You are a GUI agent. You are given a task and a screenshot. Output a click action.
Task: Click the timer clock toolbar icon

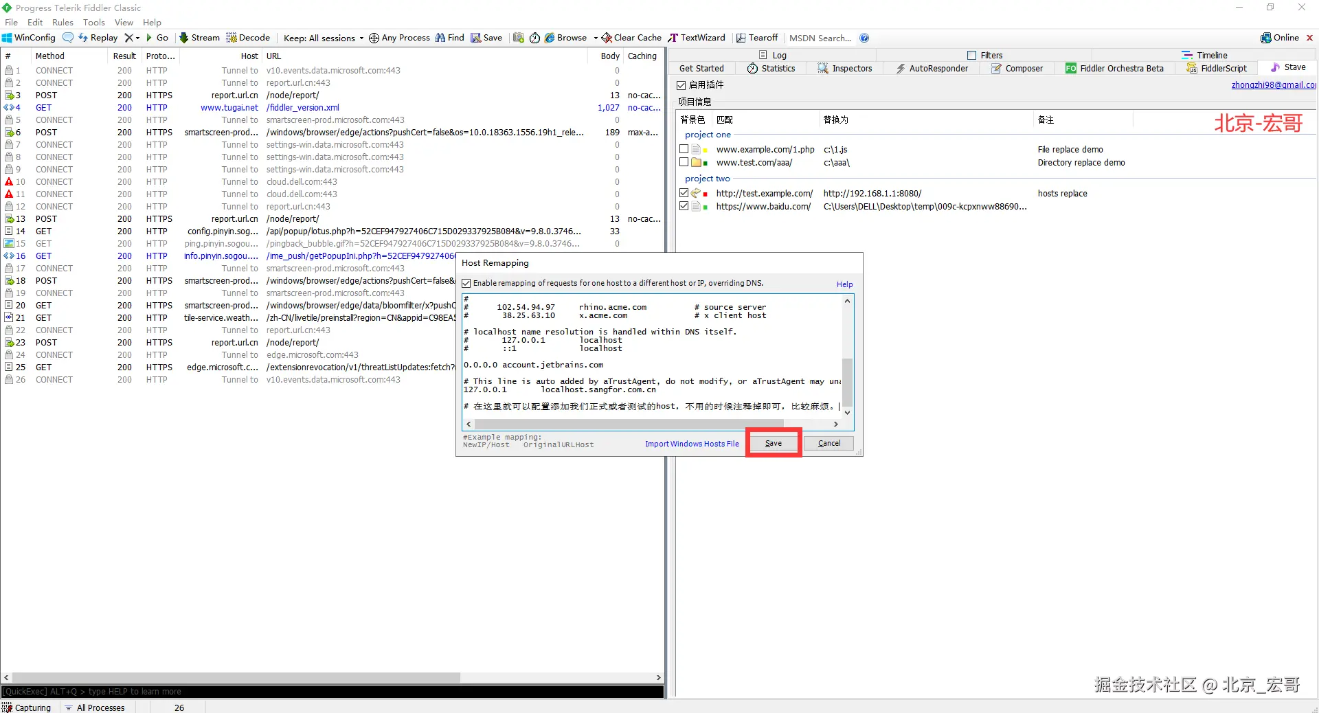tap(534, 38)
